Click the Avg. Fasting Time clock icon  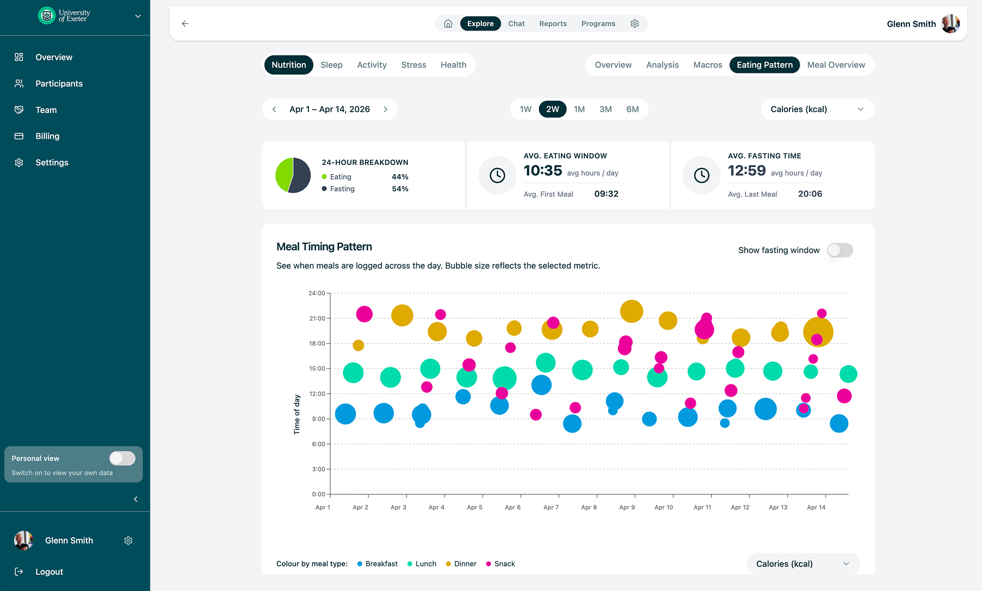pyautogui.click(x=702, y=175)
